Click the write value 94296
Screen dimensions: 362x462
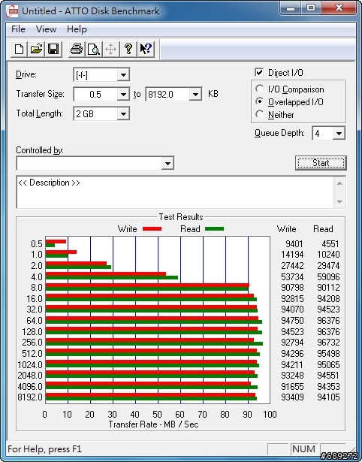coord(292,354)
